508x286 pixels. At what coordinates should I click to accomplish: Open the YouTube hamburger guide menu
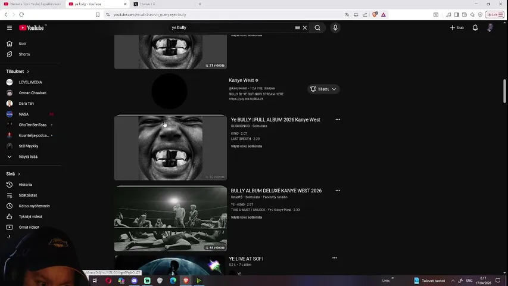click(10, 28)
